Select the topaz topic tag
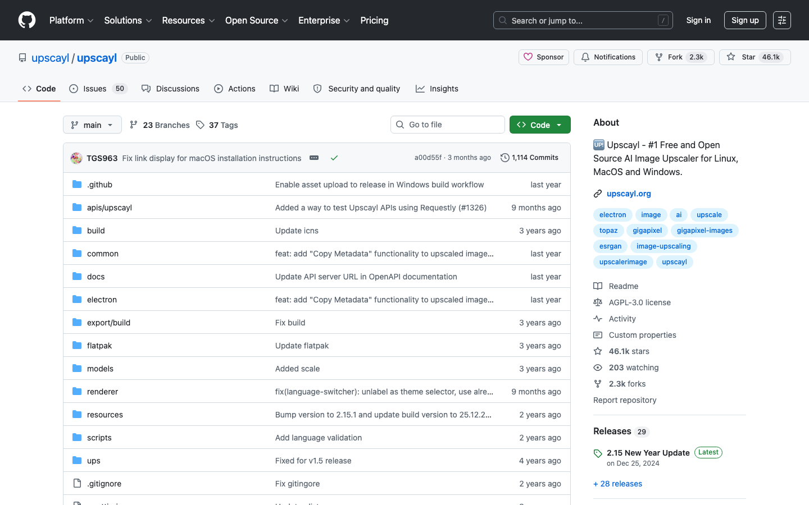 [608, 231]
